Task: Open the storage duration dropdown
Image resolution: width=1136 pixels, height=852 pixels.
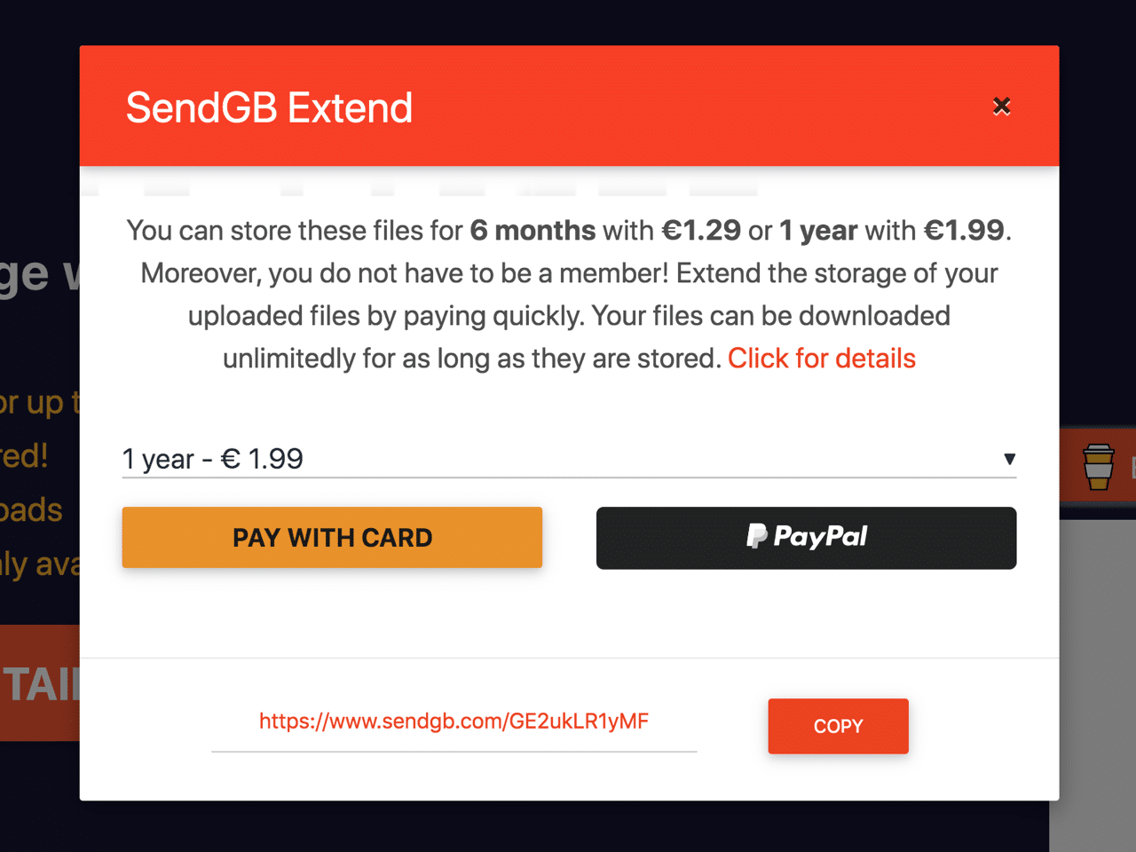Action: (568, 459)
